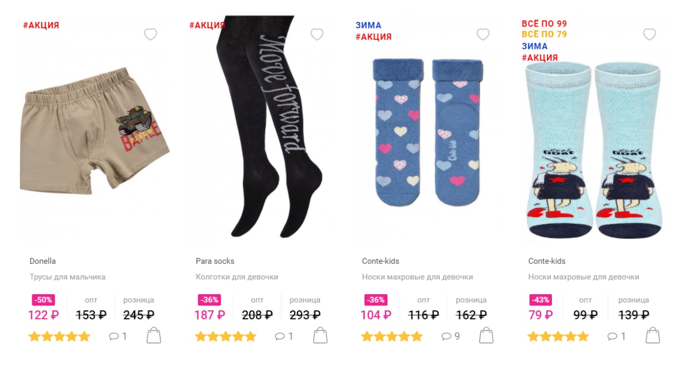Open reviews for Donella underwear

pos(117,337)
